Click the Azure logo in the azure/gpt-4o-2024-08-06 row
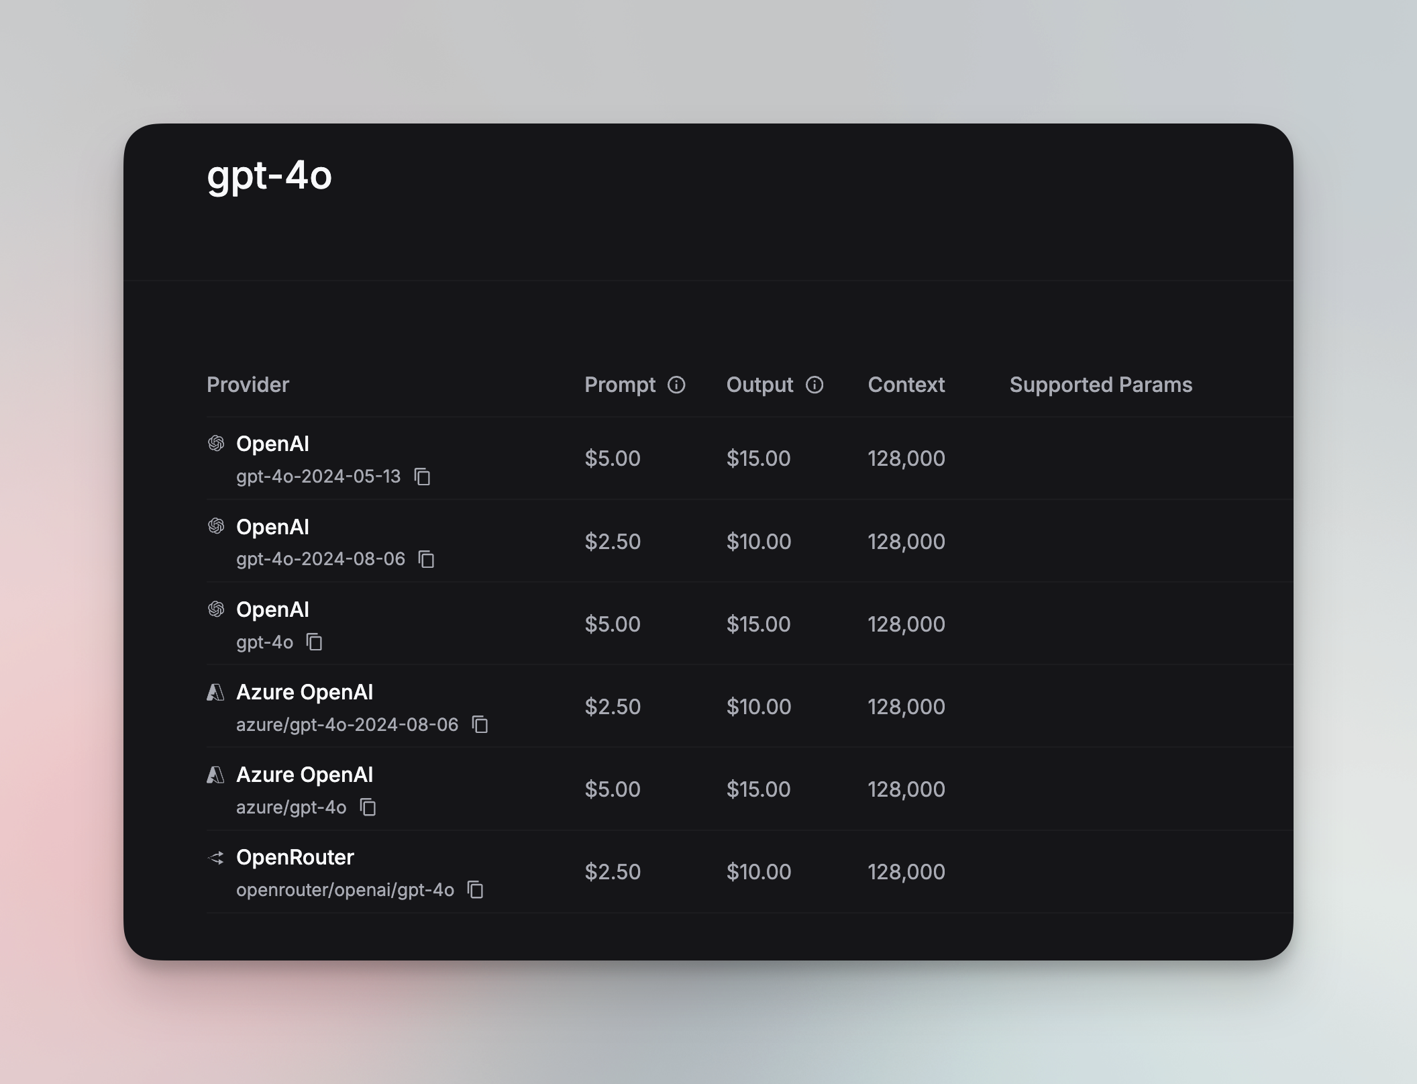 [x=215, y=692]
